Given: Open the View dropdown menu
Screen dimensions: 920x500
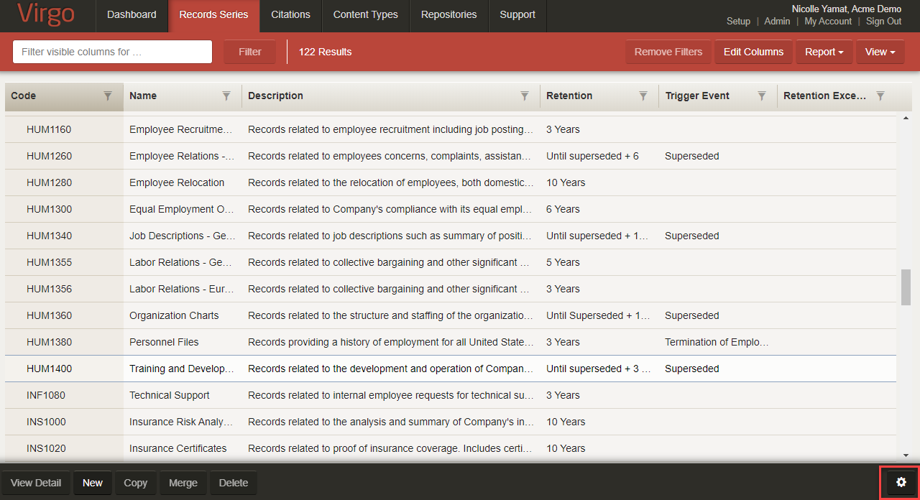Looking at the screenshot, I should pos(880,52).
